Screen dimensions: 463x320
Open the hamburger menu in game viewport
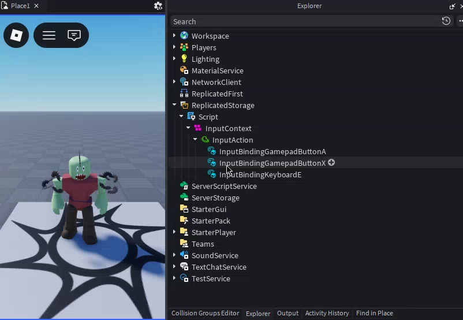click(x=49, y=35)
